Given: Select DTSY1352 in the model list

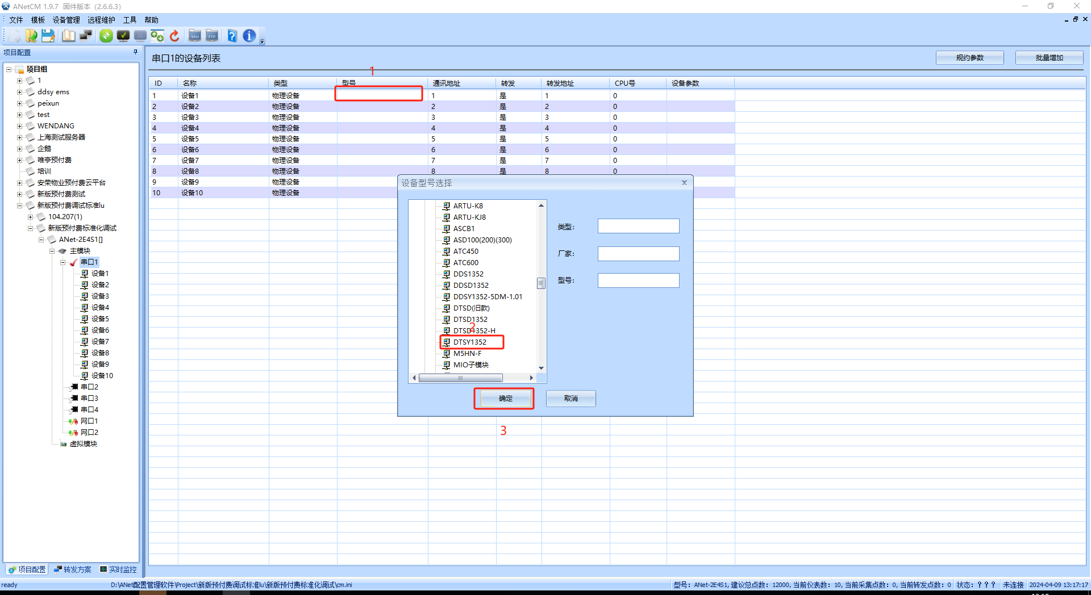Looking at the screenshot, I should coord(469,342).
